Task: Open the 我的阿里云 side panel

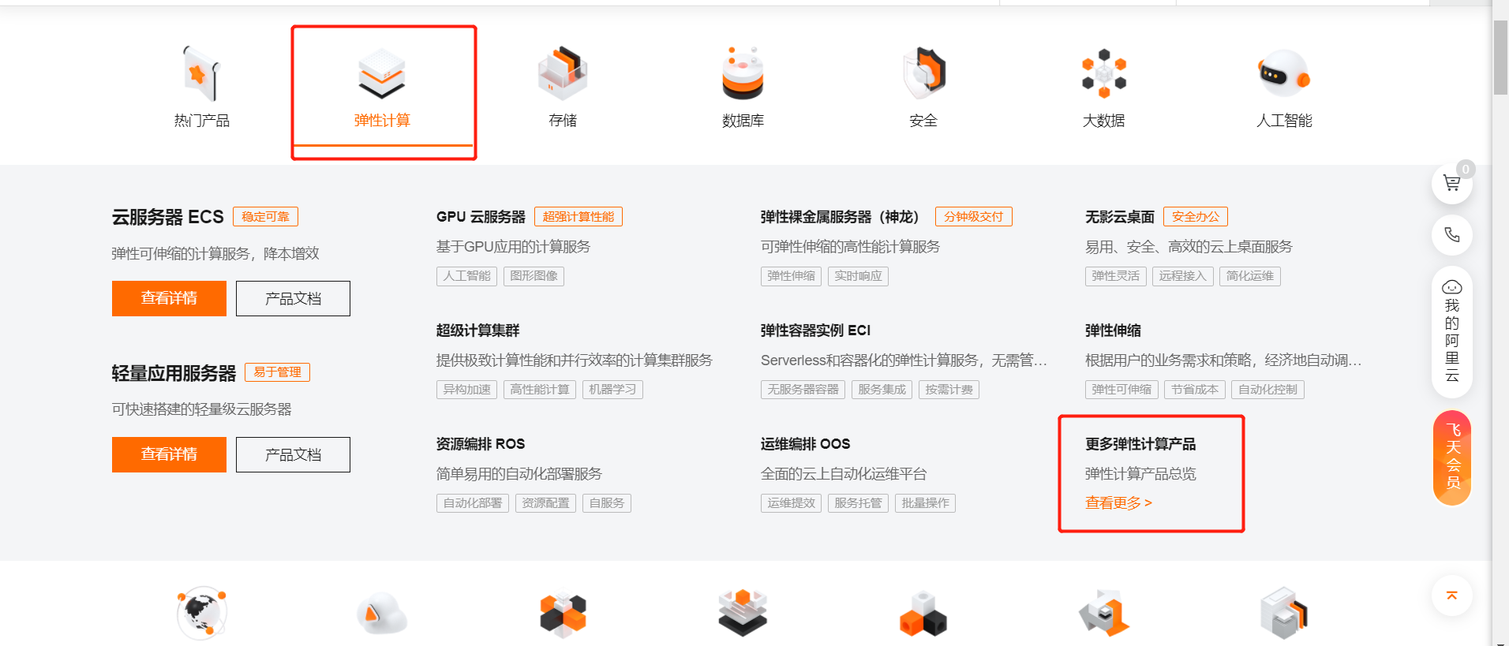Action: 1451,332
